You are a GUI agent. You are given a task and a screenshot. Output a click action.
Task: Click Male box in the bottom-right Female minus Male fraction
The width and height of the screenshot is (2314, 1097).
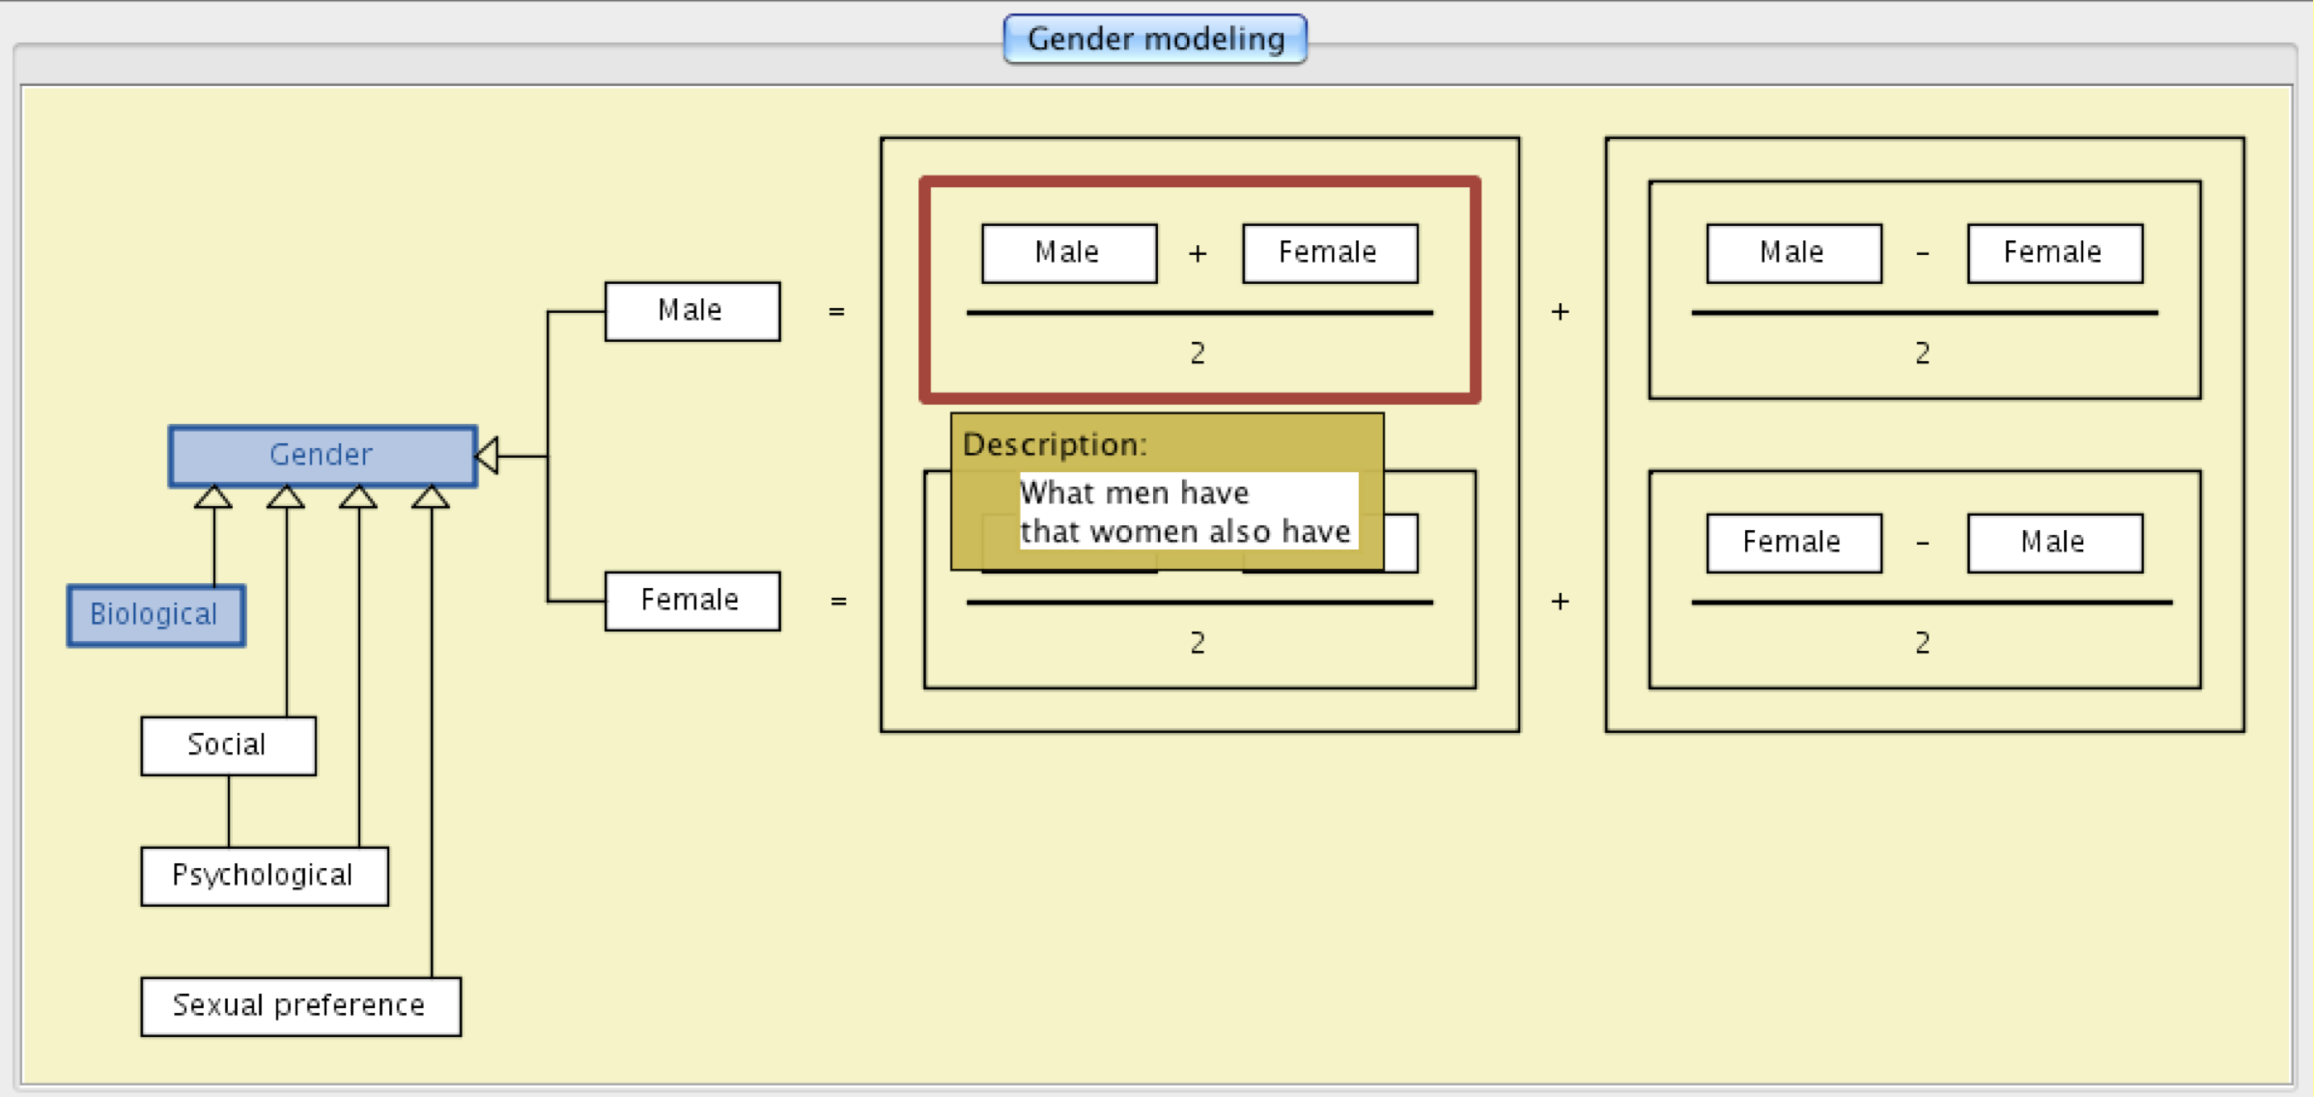tap(2054, 543)
